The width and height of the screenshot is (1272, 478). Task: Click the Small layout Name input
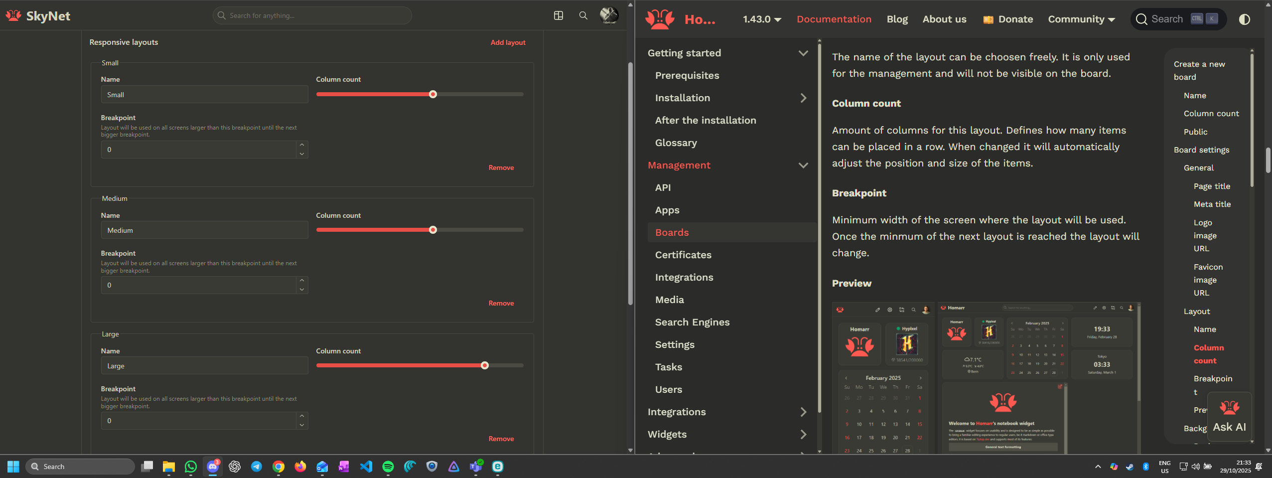tap(204, 95)
